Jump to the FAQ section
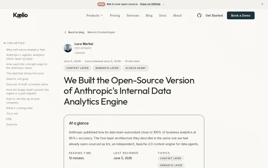Image resolution: width=268 pixels, height=168 pixels. tap(9, 119)
